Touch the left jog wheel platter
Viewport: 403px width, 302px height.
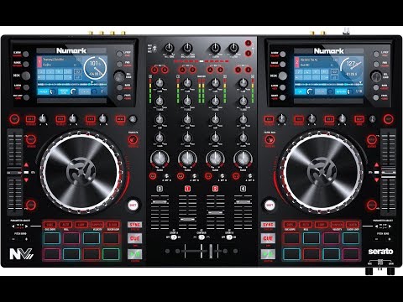[x=81, y=171]
